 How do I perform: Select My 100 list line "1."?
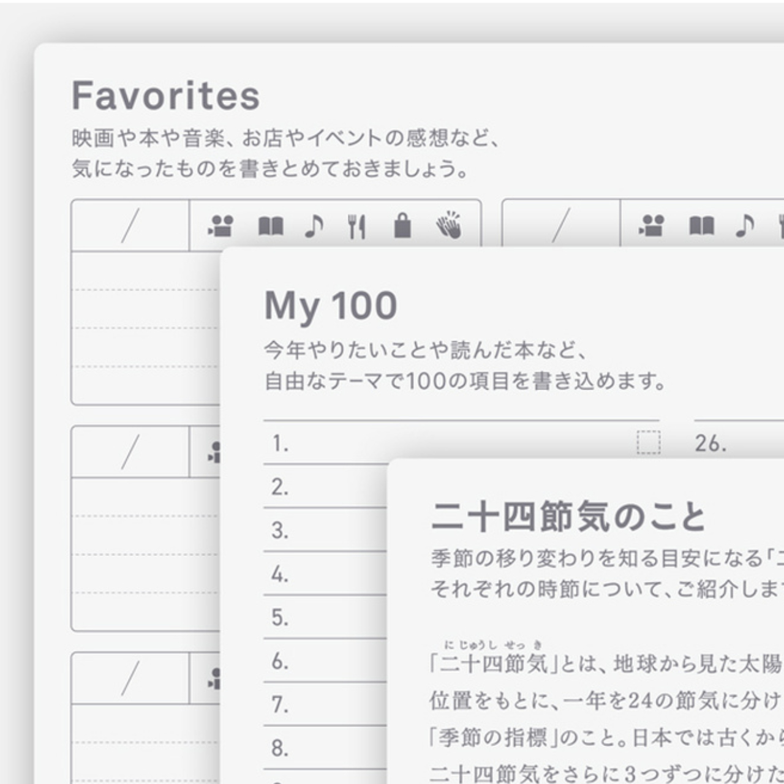point(461,442)
